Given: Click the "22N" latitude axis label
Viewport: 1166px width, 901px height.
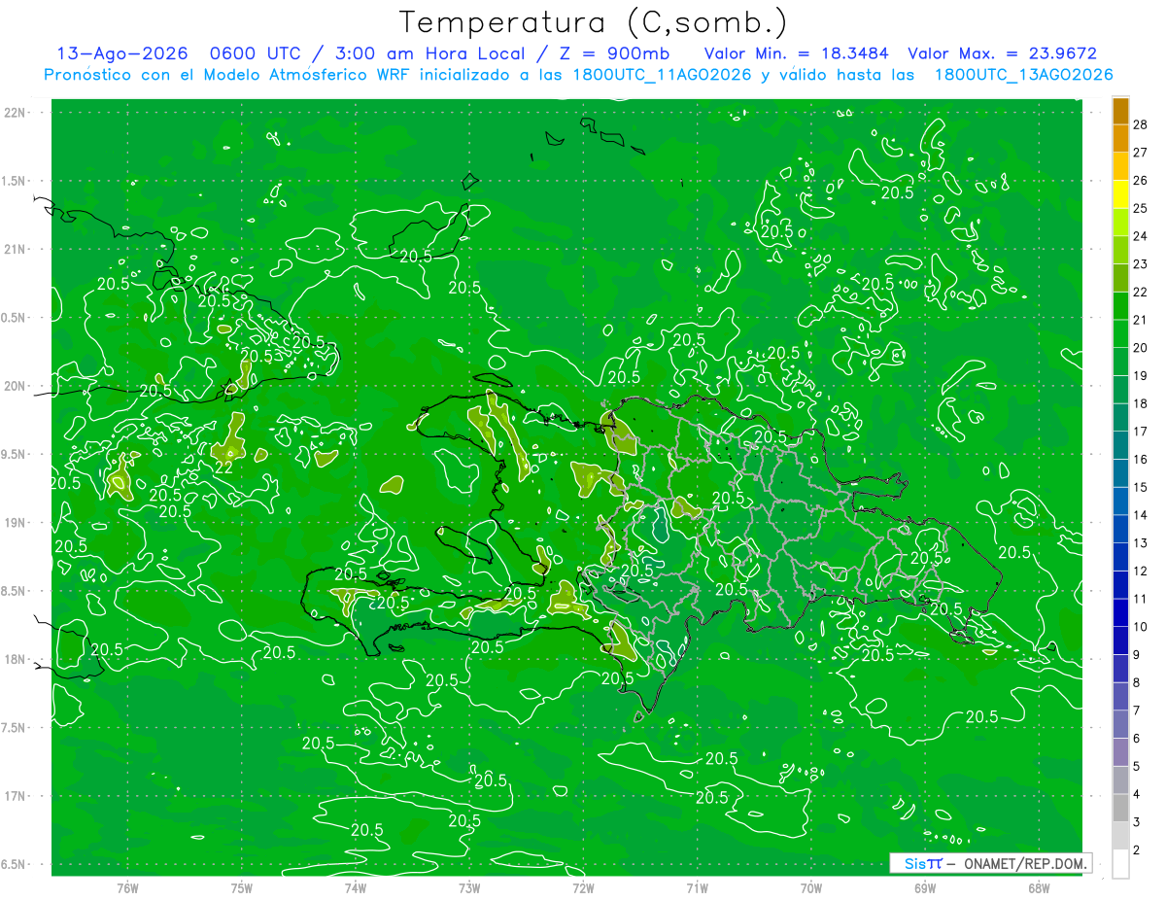Looking at the screenshot, I should click(16, 113).
